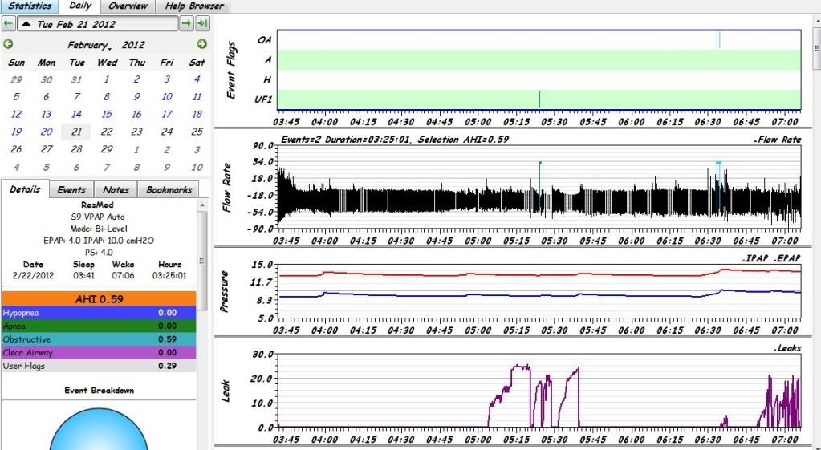Screen dimensions: 821x450
Task: Select February 19 in the calendar
Action: pos(16,132)
